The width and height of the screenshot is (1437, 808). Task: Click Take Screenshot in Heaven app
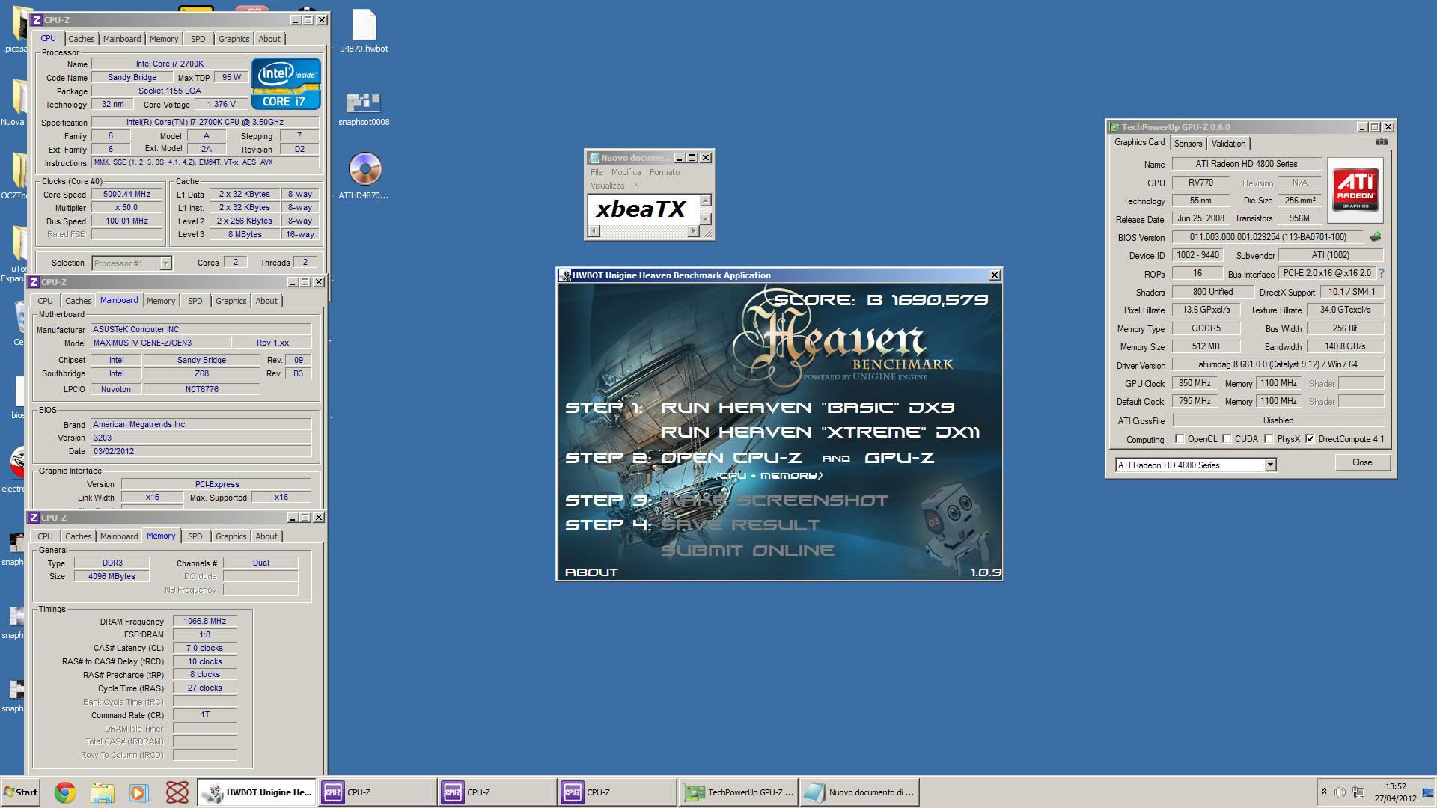pyautogui.click(x=774, y=501)
